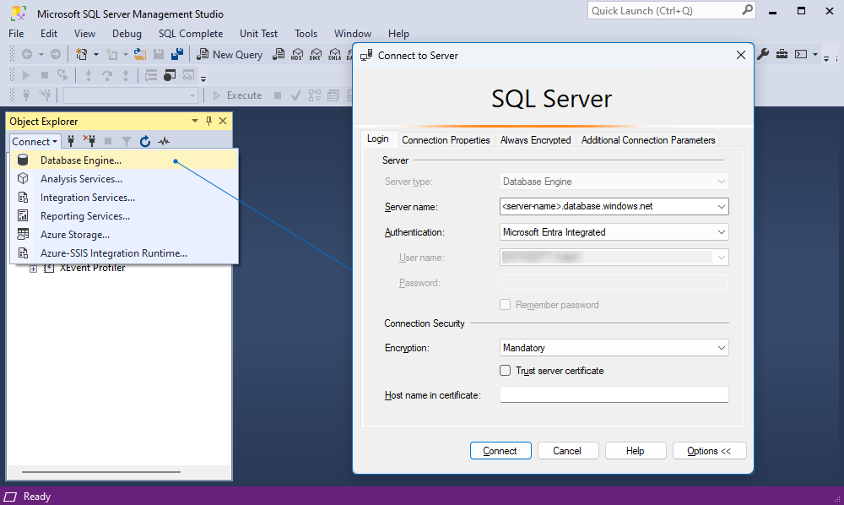Switch to Connection Properties tab

click(446, 140)
